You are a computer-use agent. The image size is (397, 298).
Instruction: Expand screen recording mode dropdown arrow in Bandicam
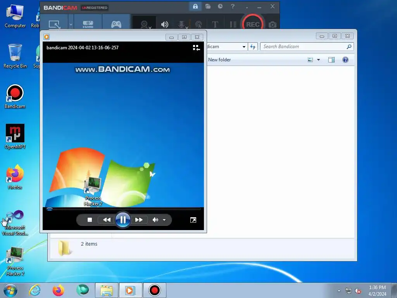pyautogui.click(x=71, y=24)
